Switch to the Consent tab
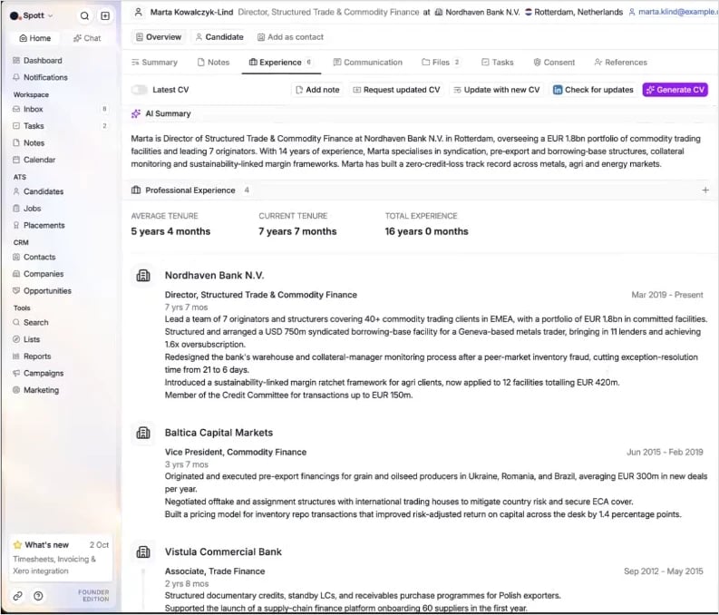Image resolution: width=719 pixels, height=615 pixels. click(x=554, y=63)
